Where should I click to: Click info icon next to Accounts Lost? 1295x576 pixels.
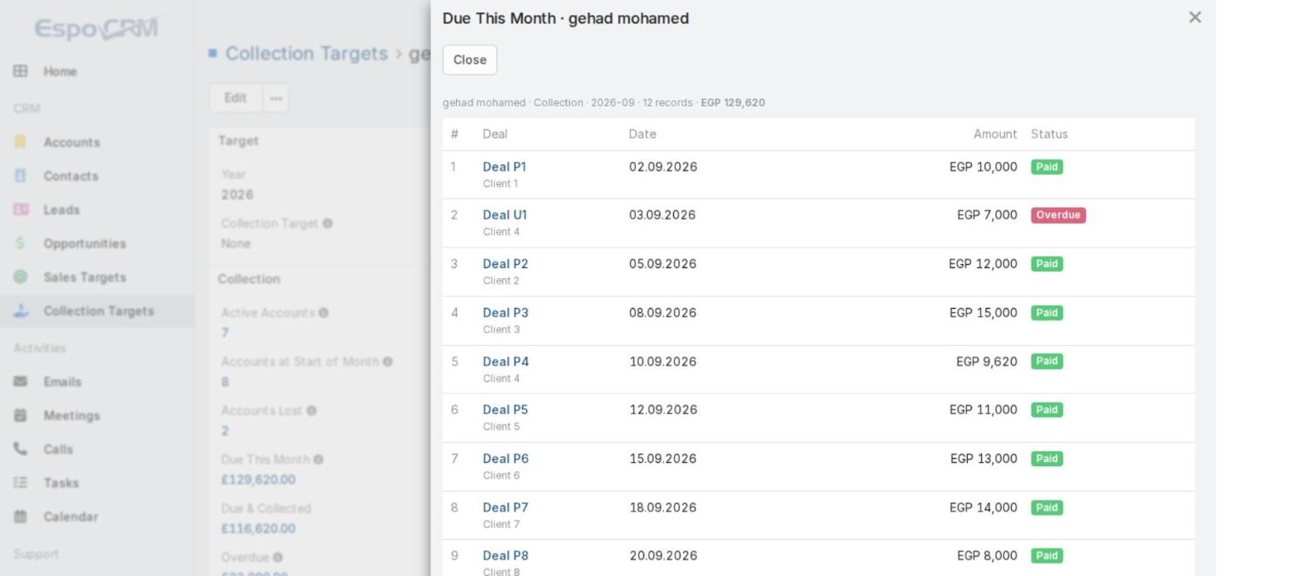point(311,411)
